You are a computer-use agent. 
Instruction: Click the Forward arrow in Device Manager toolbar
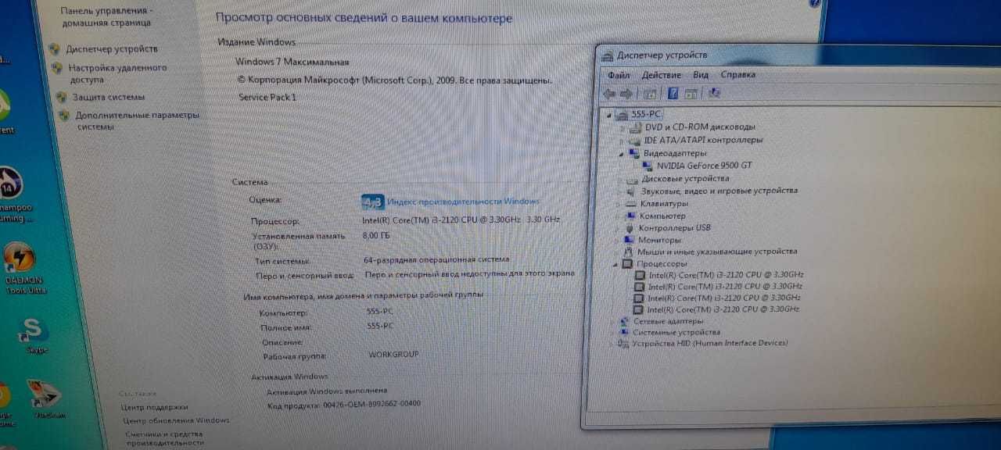[x=626, y=94]
